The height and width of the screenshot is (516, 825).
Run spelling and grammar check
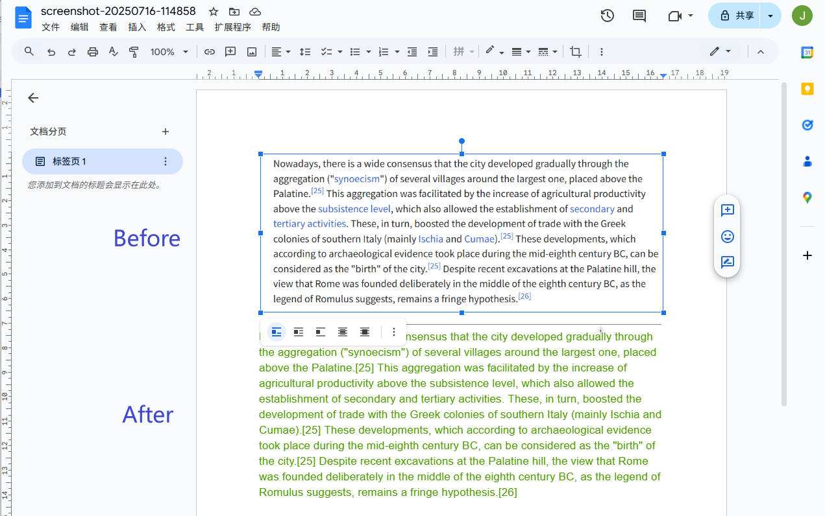[114, 52]
